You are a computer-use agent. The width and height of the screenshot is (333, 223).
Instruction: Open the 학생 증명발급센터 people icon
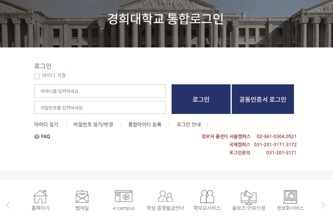click(x=165, y=196)
